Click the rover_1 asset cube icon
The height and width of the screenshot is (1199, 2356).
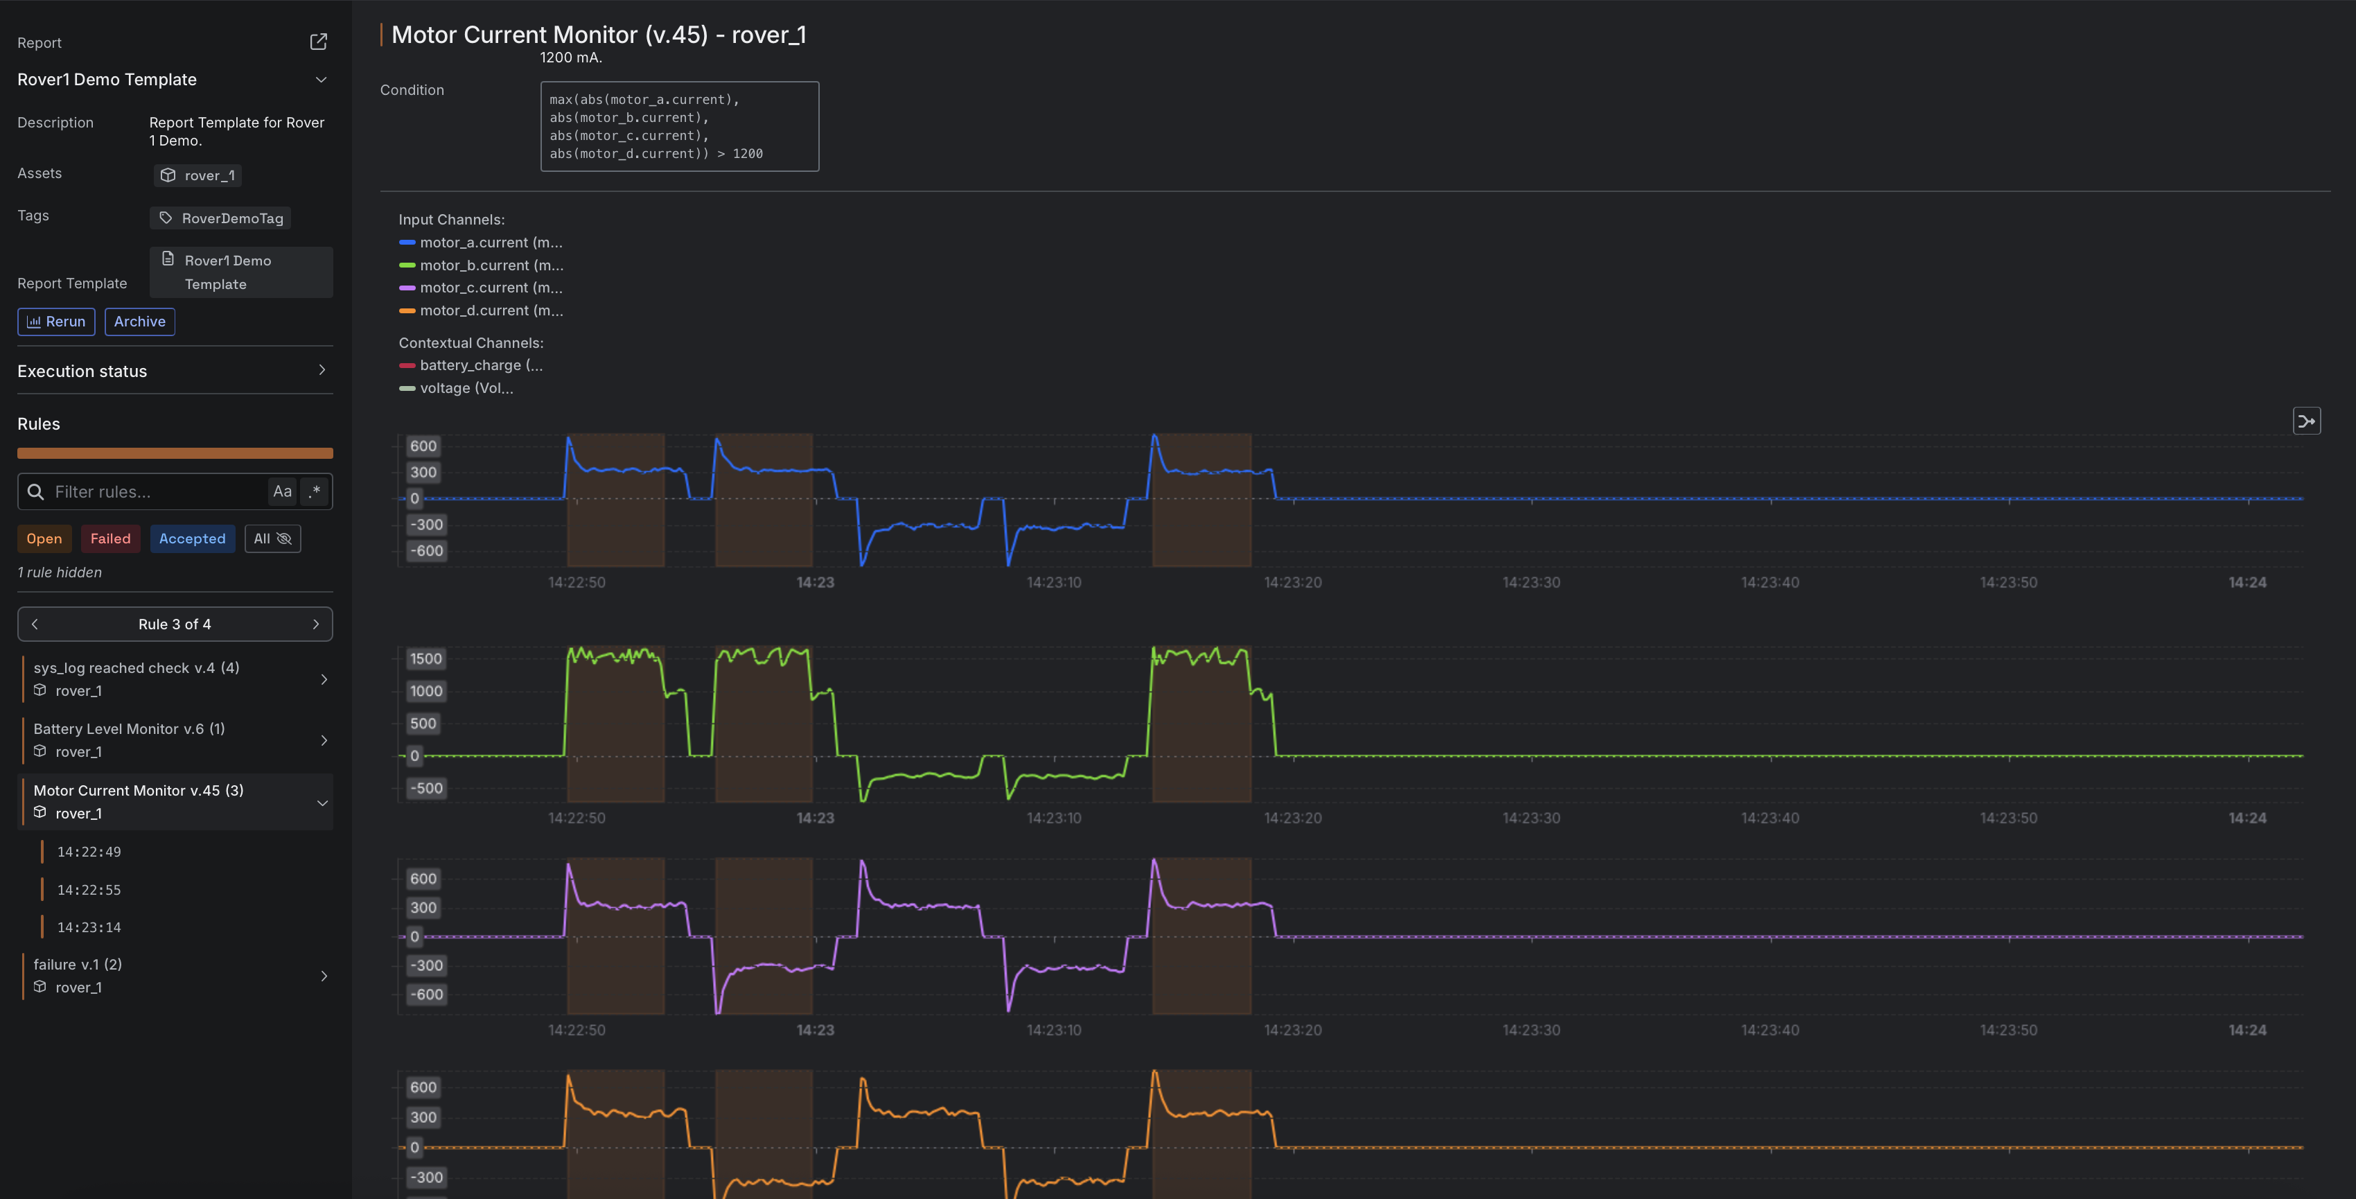pyautogui.click(x=168, y=175)
